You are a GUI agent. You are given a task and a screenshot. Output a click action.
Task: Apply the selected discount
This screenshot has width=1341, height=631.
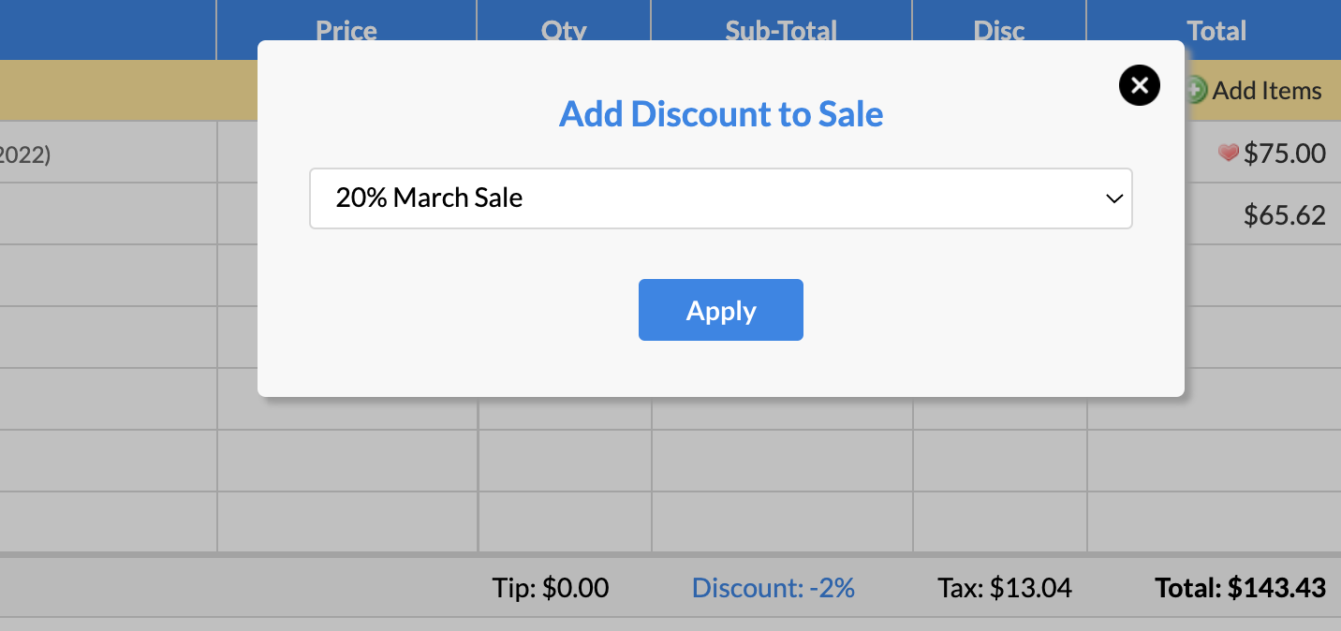pos(720,310)
